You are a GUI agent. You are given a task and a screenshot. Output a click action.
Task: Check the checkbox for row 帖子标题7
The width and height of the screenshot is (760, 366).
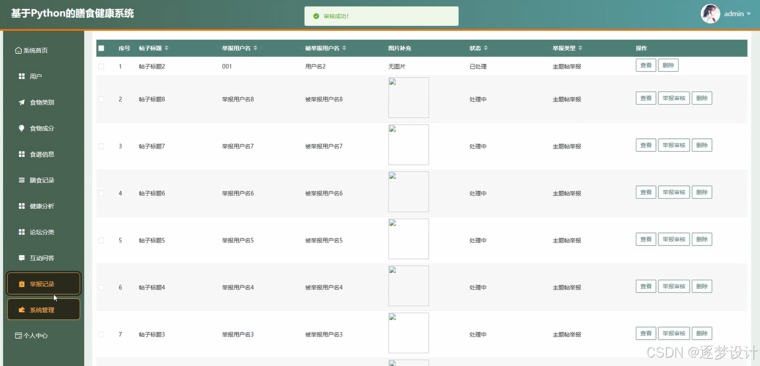click(x=101, y=146)
